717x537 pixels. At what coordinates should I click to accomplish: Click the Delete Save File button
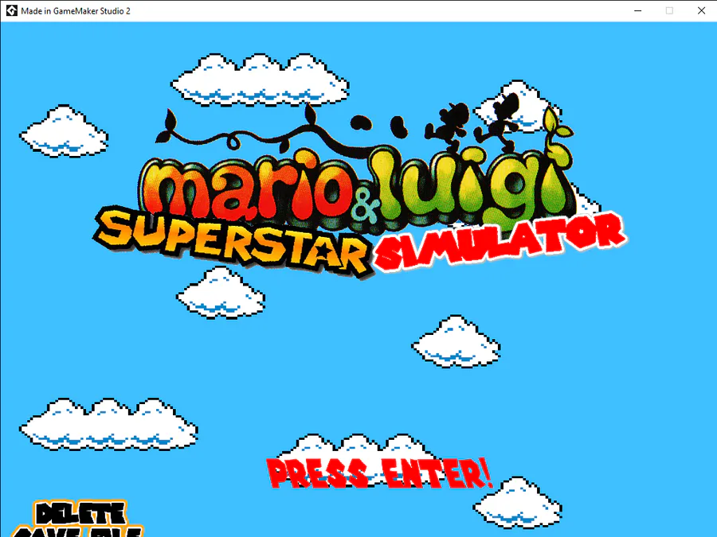tap(76, 519)
